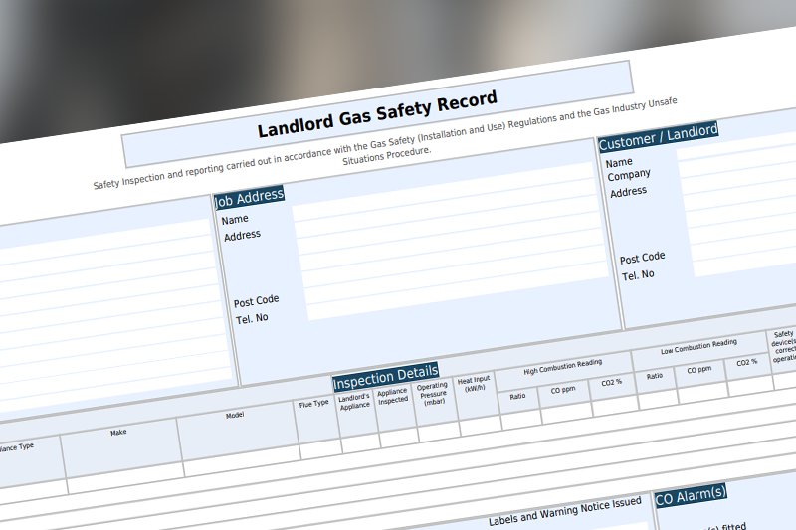Click the 'Tel. No' label under Job Address

[x=252, y=319]
